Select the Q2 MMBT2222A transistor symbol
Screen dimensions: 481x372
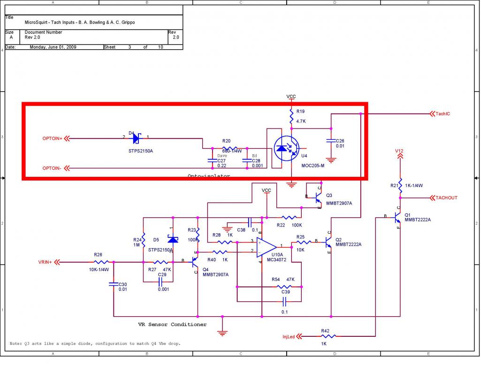point(328,242)
